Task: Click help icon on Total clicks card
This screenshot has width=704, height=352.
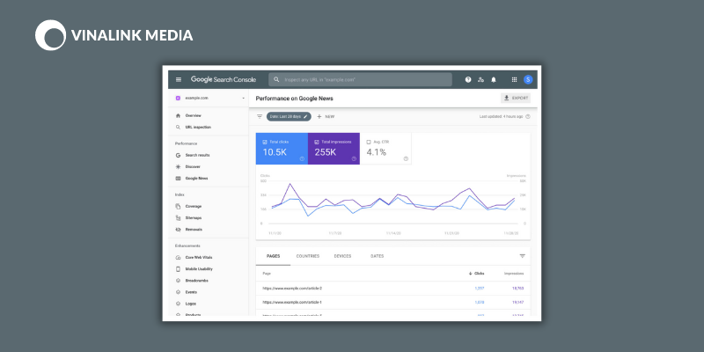Action: coord(302,158)
